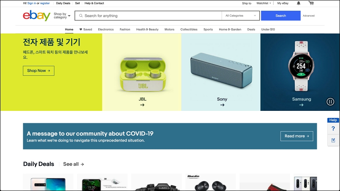The height and width of the screenshot is (191, 340).
Task: Click the Sell link
Action: tap(78, 3)
